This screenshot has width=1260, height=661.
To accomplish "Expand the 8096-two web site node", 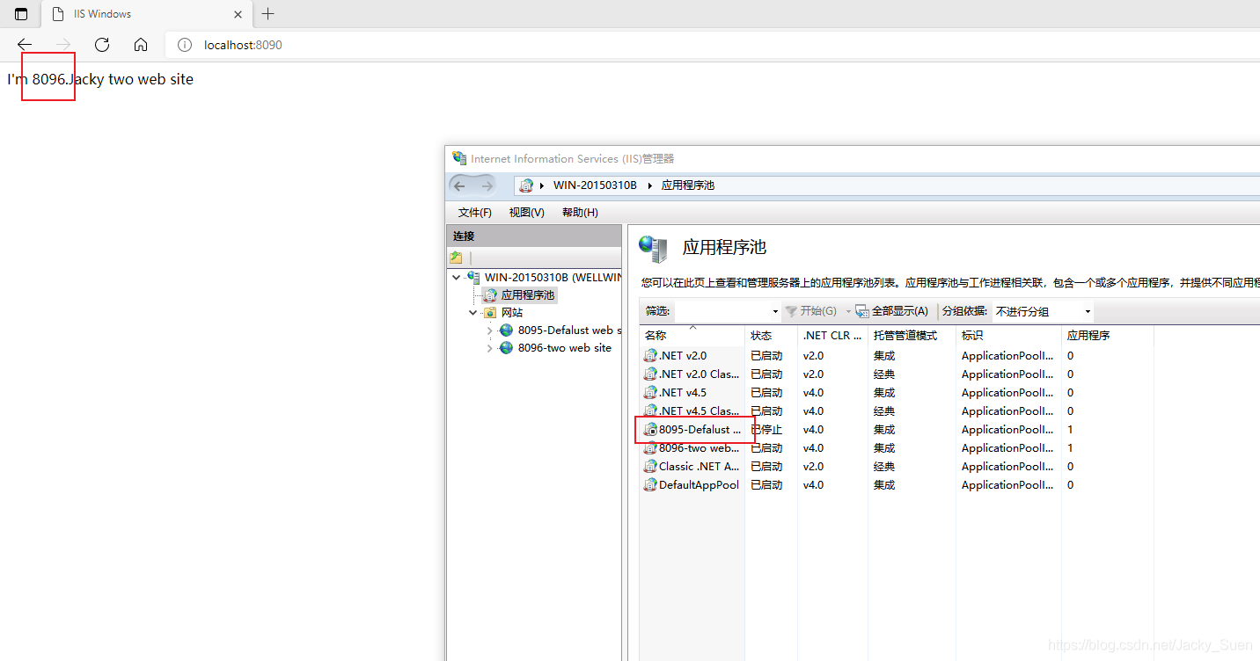I will 490,348.
